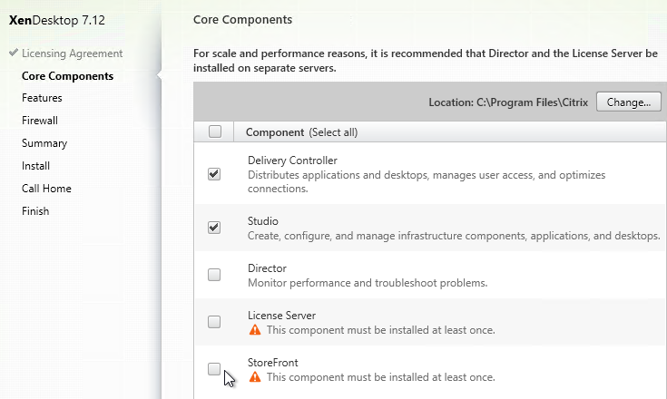The height and width of the screenshot is (399, 667).
Task: Click the Licensing Agreement checkmark icon
Action: click(x=14, y=53)
